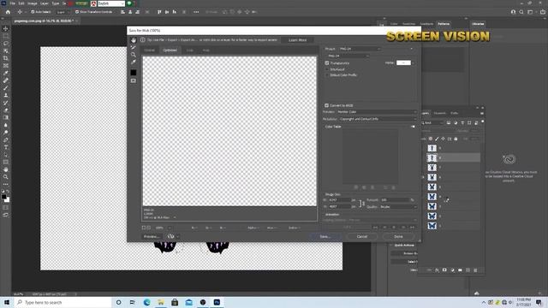Select the Eyedropper tool in Save for Web dialog
The height and width of the screenshot is (308, 548).
tap(134, 62)
